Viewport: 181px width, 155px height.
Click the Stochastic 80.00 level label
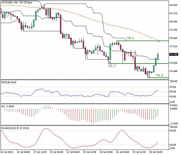(173, 131)
